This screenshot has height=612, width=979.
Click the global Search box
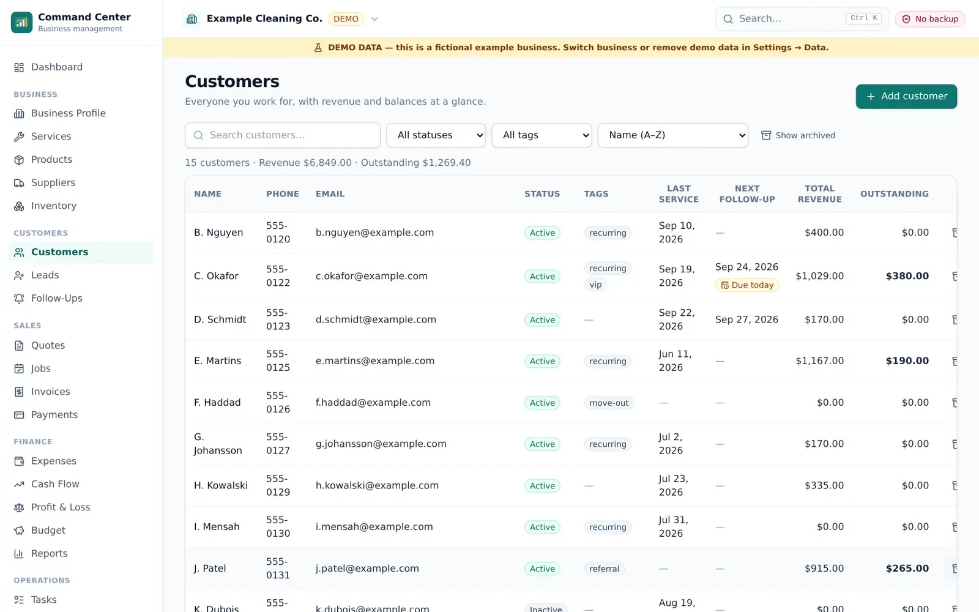tap(802, 19)
